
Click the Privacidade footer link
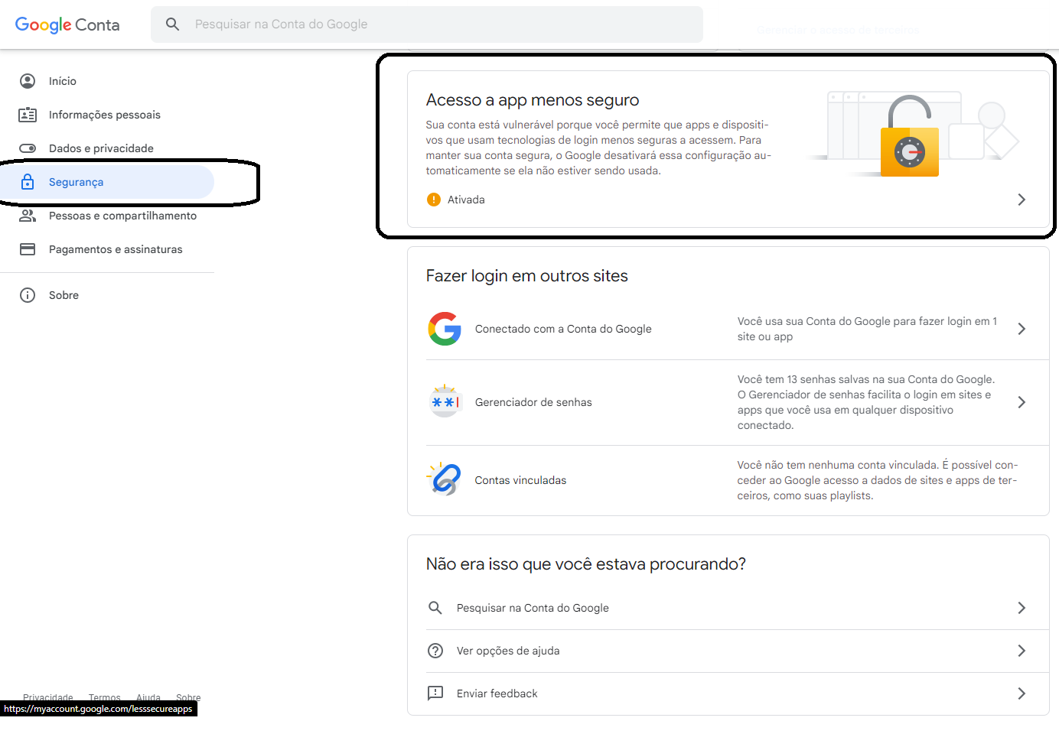click(x=48, y=697)
